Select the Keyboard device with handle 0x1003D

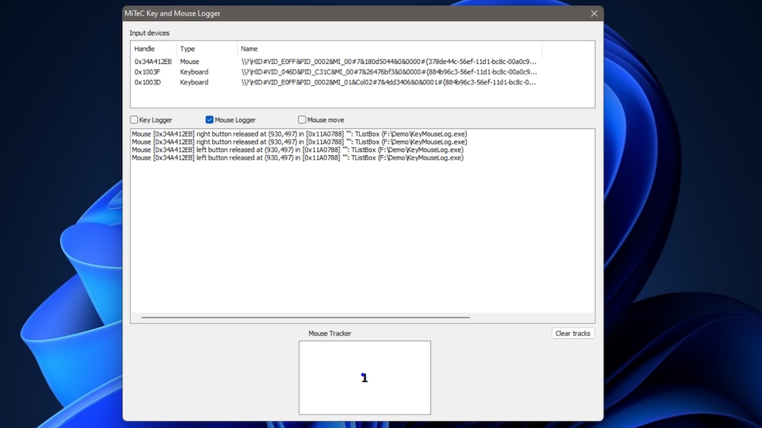tap(148, 82)
